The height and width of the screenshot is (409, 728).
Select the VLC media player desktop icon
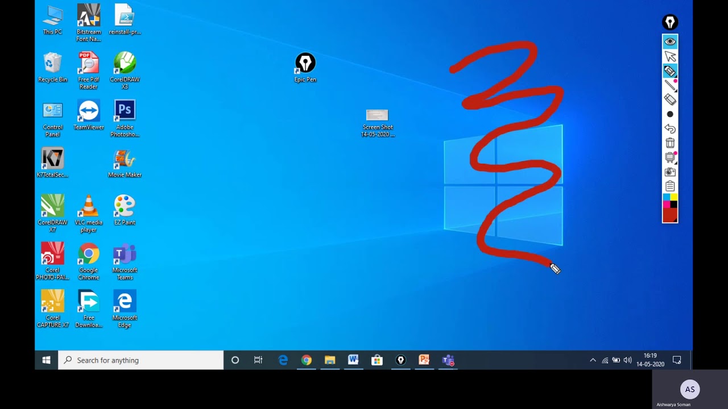point(88,214)
